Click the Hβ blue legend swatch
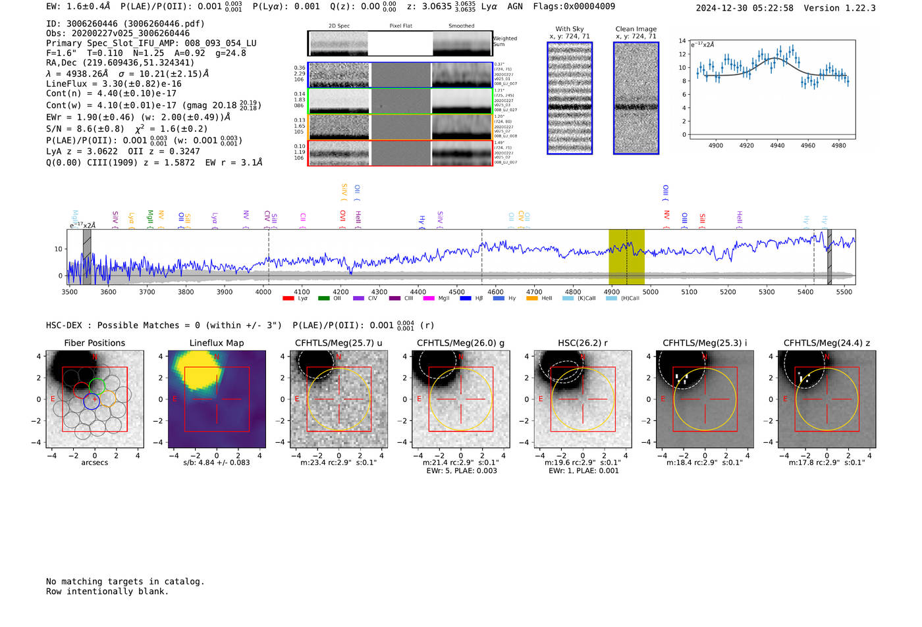This screenshot has width=922, height=627. [x=466, y=299]
